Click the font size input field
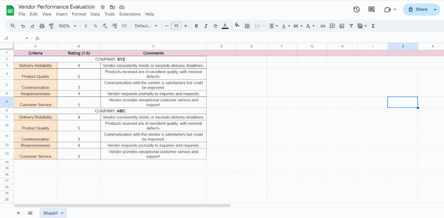This screenshot has height=218, width=444. point(176,26)
